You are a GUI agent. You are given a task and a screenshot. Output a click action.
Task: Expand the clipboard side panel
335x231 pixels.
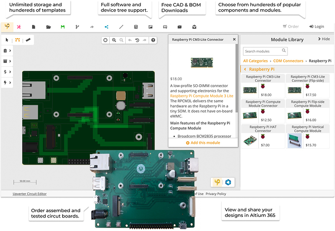pyautogui.click(x=7, y=51)
